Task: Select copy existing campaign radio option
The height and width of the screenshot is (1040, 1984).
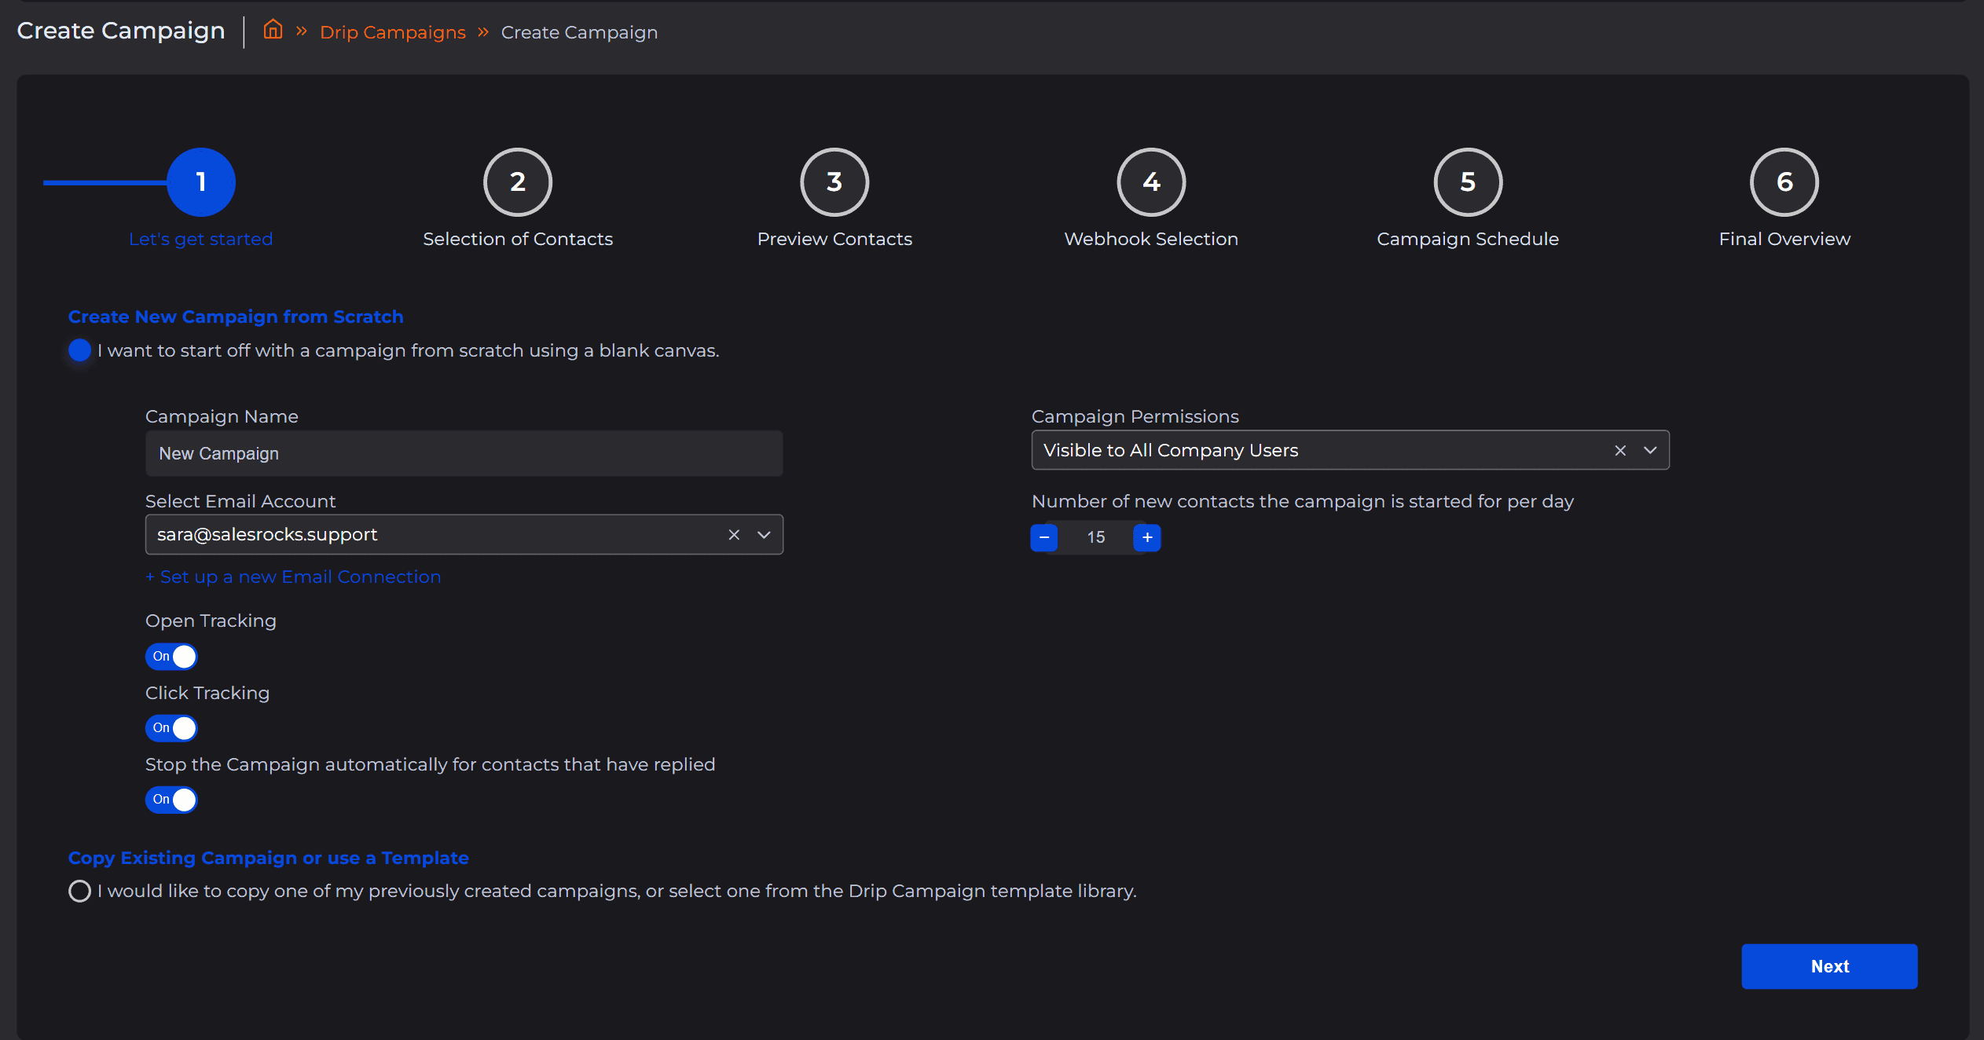Action: (x=79, y=891)
